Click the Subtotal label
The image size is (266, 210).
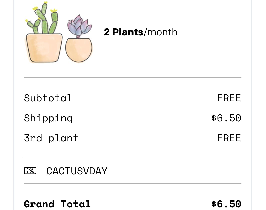[x=48, y=98]
